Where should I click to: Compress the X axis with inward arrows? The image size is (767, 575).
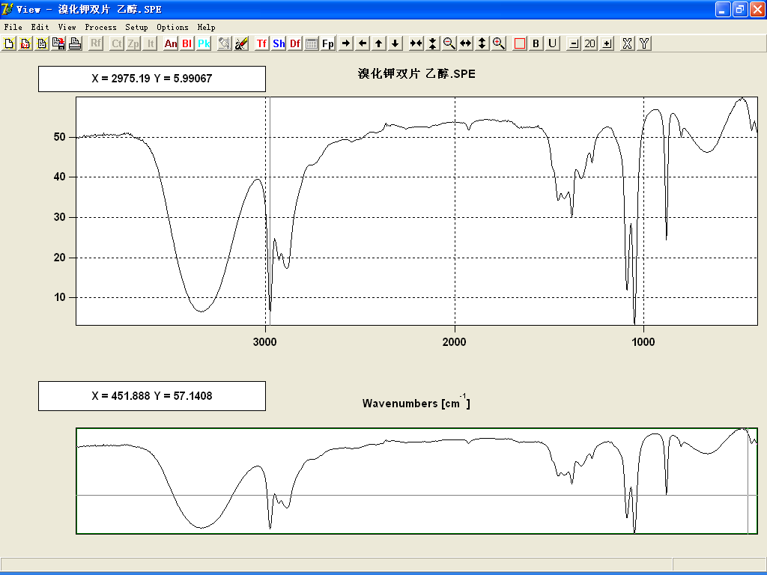pyautogui.click(x=416, y=43)
